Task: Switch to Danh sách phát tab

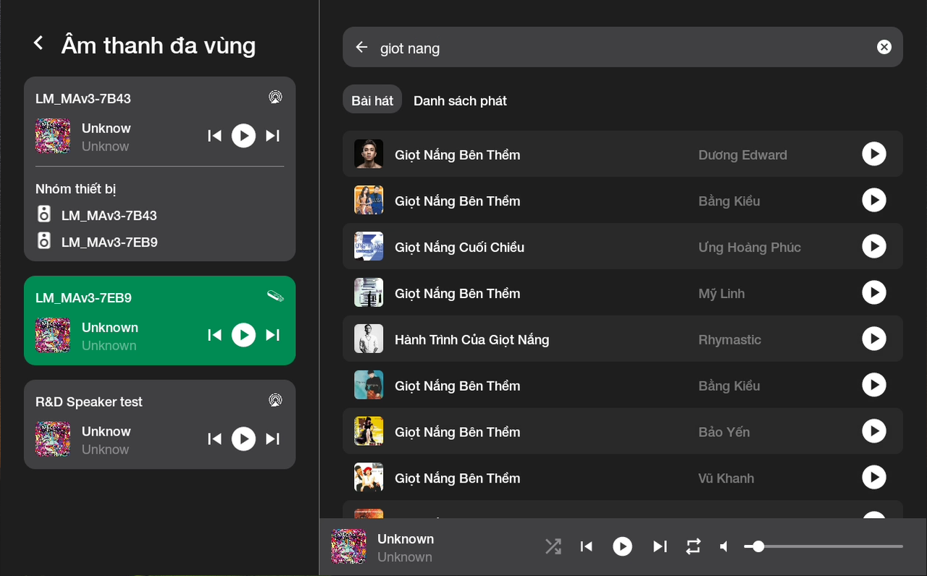Action: 460,101
